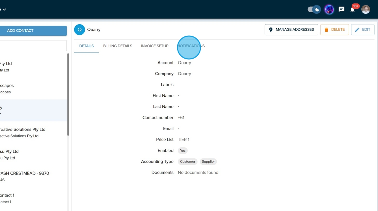Screen dimensions: 378x211
Task: Open the user profile avatar
Action: tap(366, 9)
